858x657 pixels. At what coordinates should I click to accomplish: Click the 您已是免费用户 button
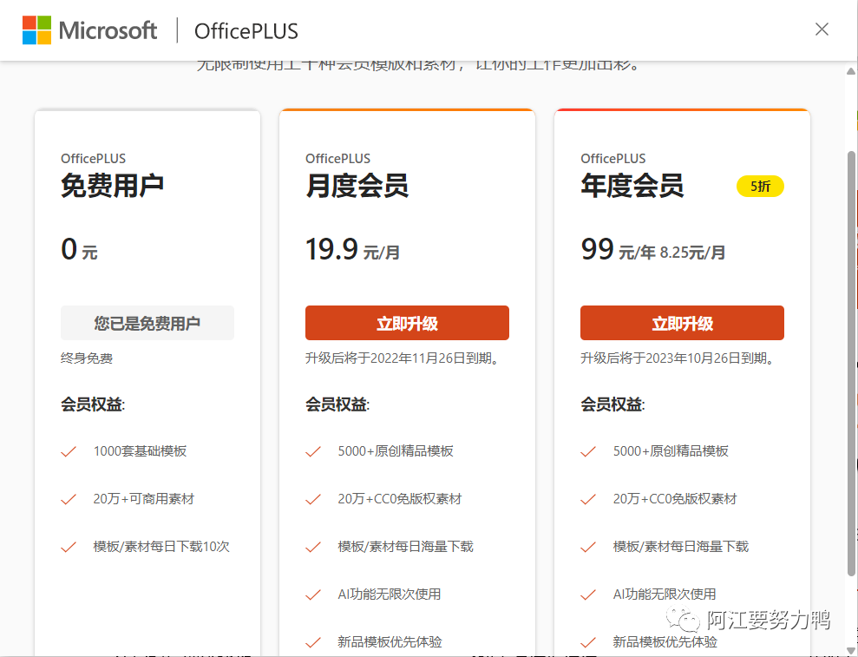click(147, 323)
